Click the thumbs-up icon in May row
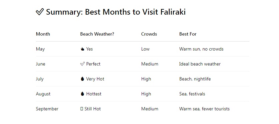The width and height of the screenshot is (279, 124). tap(82, 49)
